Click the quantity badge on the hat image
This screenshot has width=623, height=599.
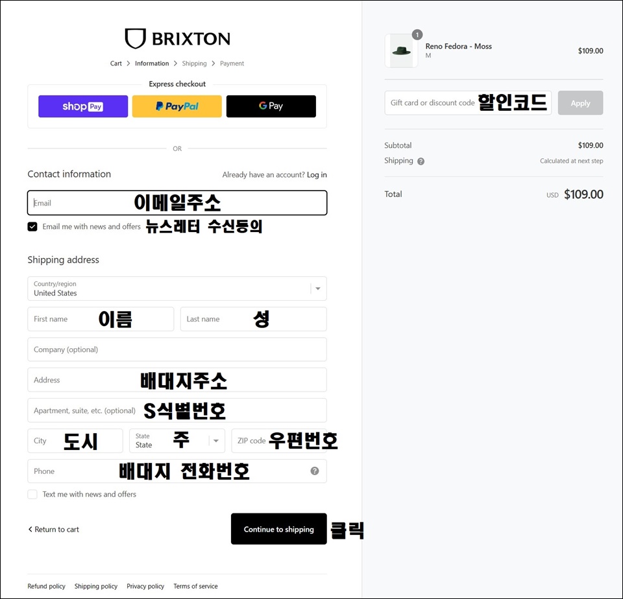(417, 34)
